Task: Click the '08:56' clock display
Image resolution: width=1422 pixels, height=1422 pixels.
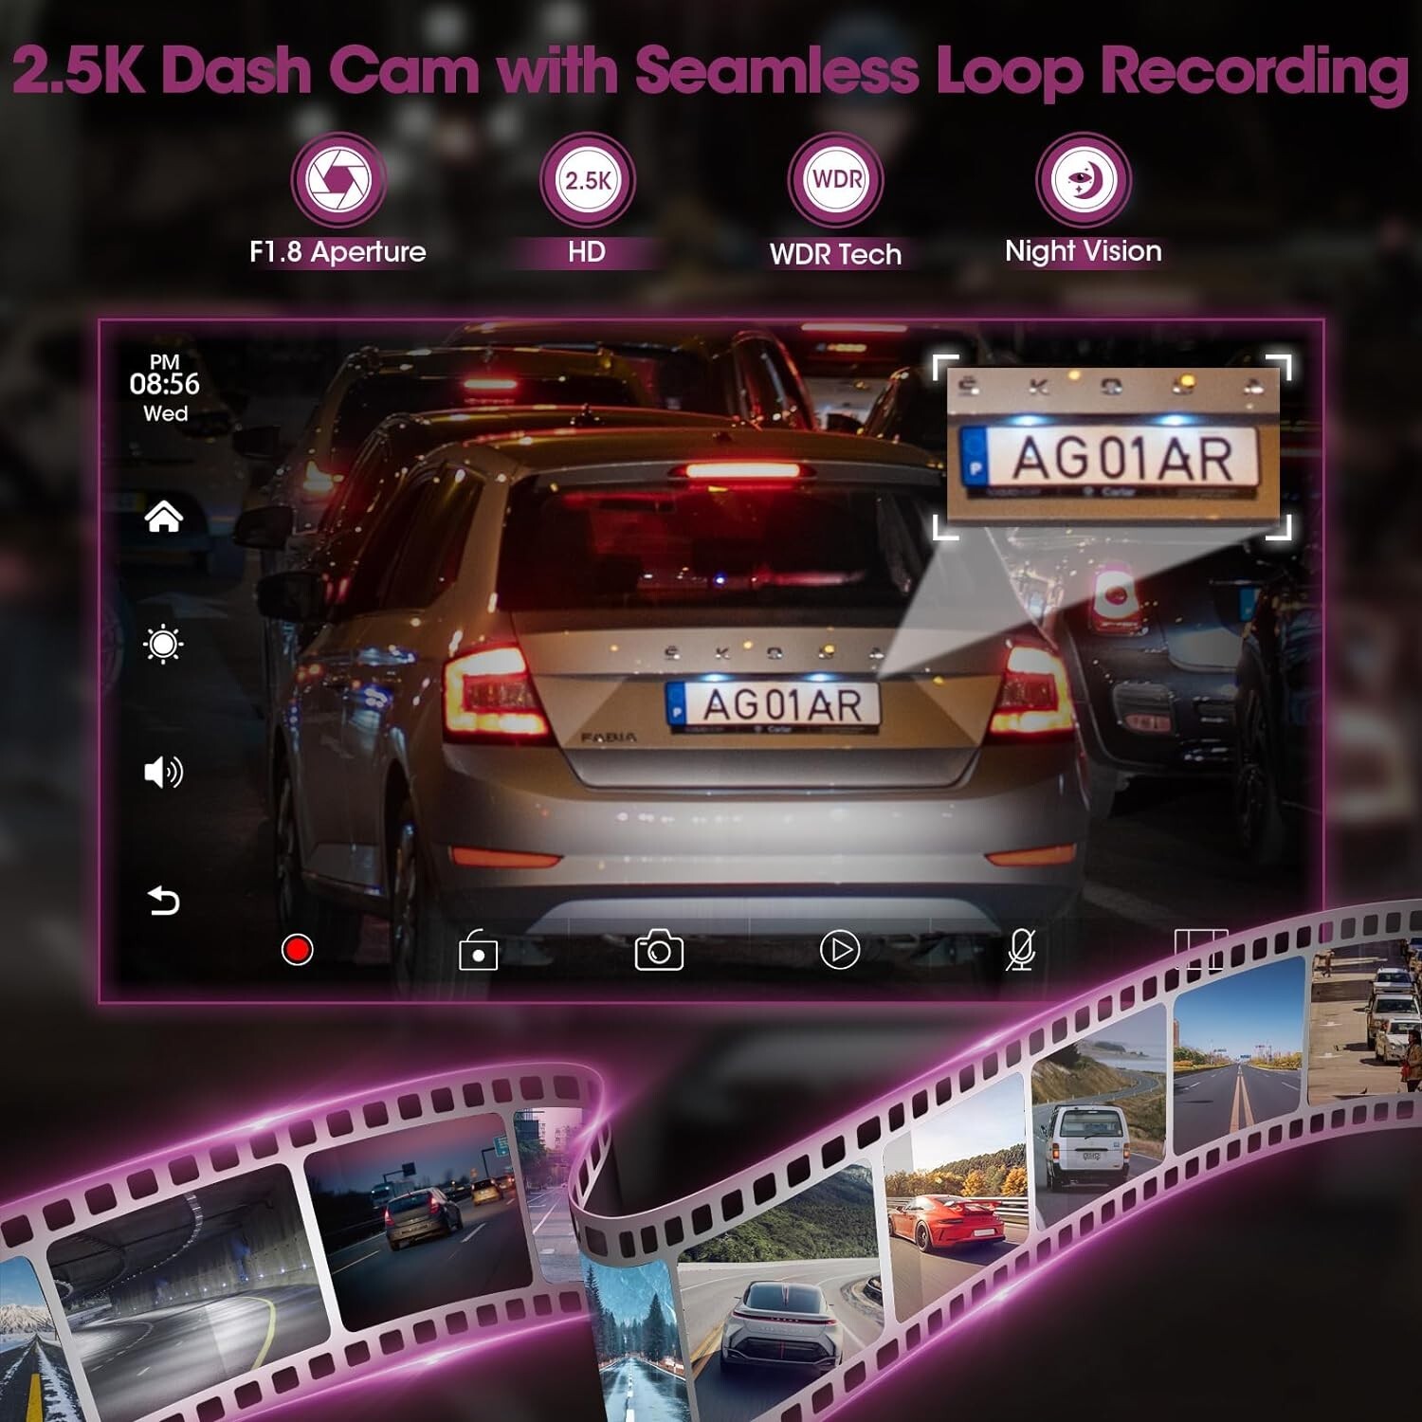Action: (x=165, y=384)
